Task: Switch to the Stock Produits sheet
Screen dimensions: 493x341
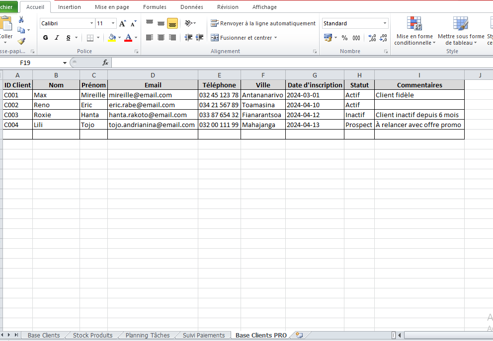Action: (93, 336)
